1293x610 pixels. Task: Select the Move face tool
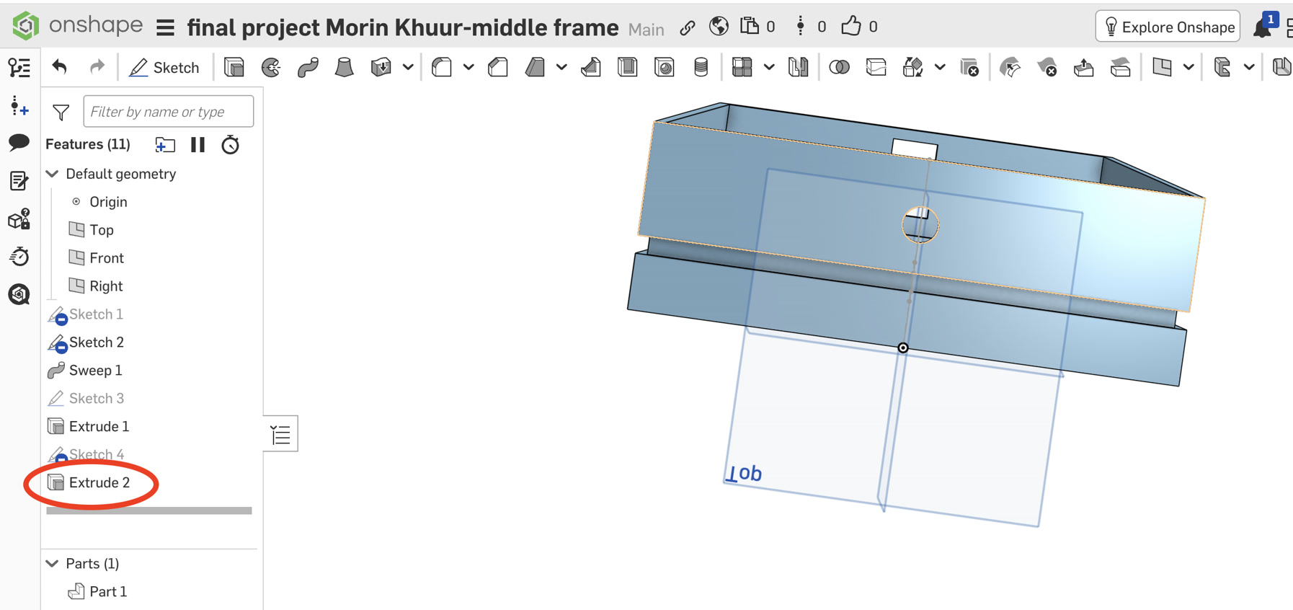pos(1083,68)
